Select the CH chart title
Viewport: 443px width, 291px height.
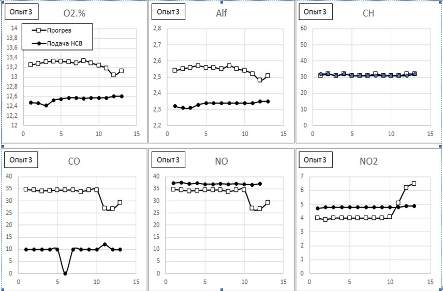(368, 13)
